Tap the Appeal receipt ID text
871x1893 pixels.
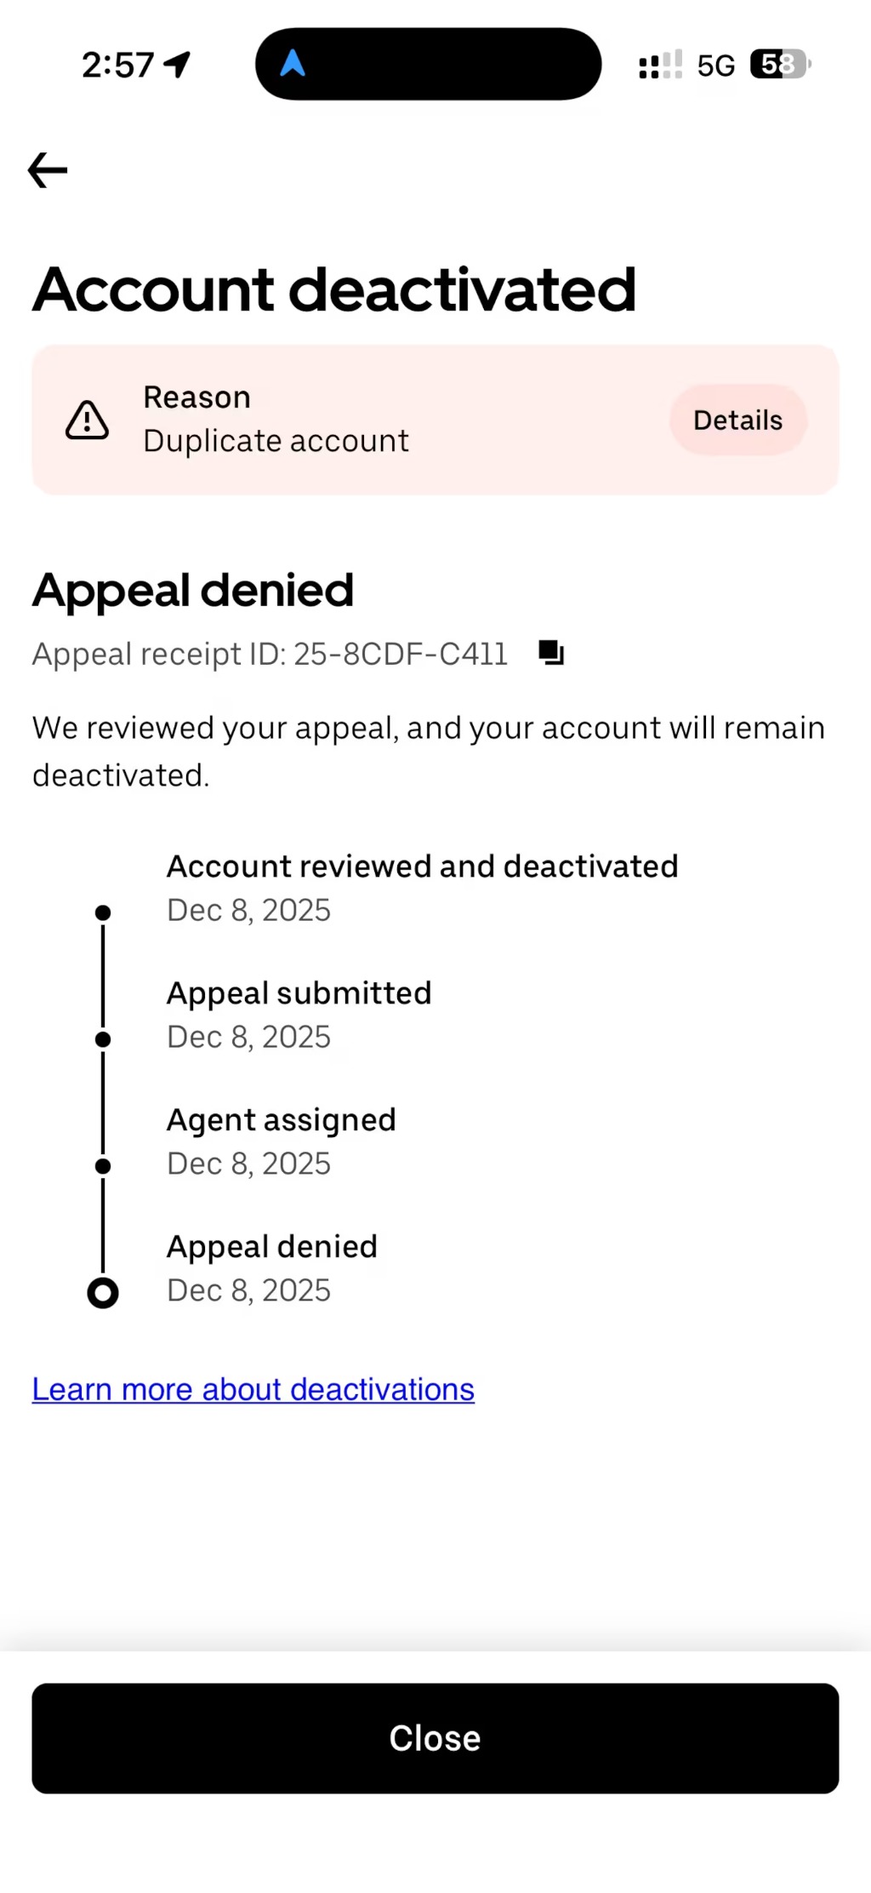(270, 654)
